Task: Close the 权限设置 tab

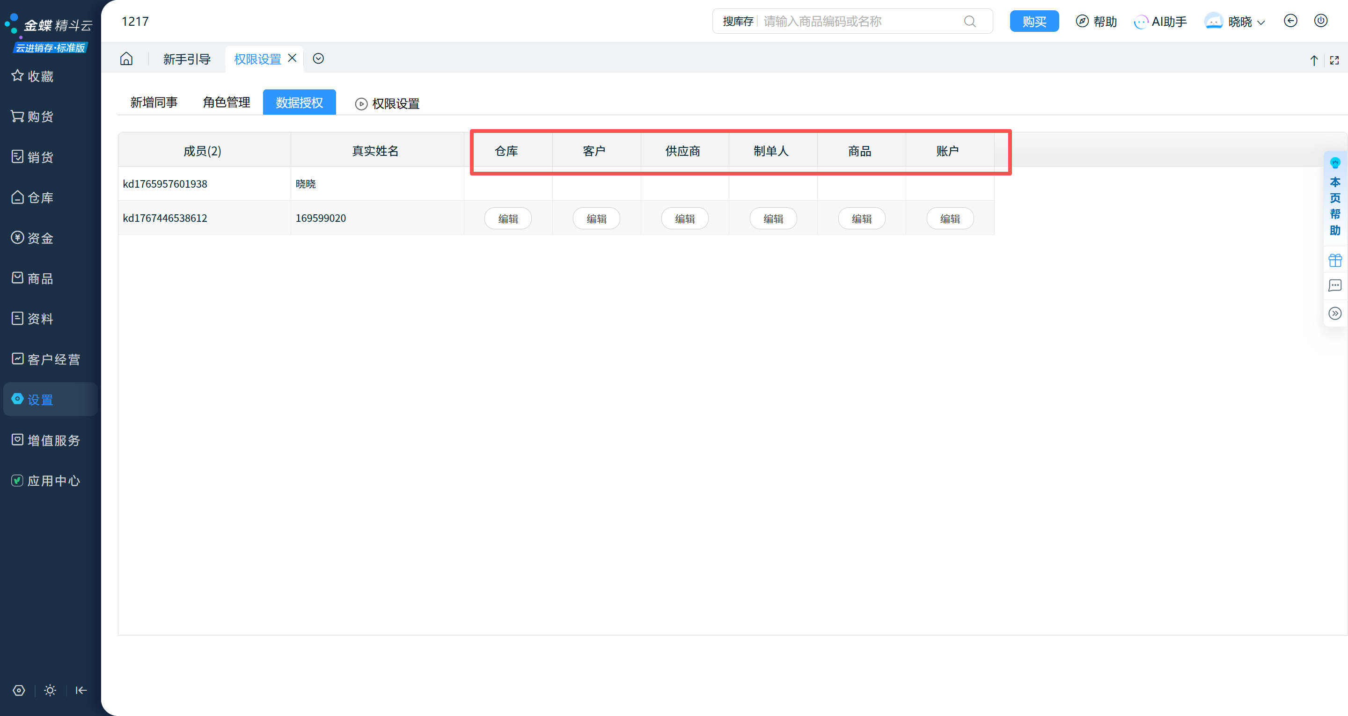Action: coord(293,58)
